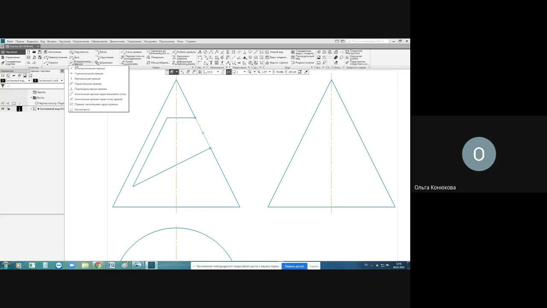Switch to Дерево чертежа panel tab
Screen dimensions: 547x308
40,71
